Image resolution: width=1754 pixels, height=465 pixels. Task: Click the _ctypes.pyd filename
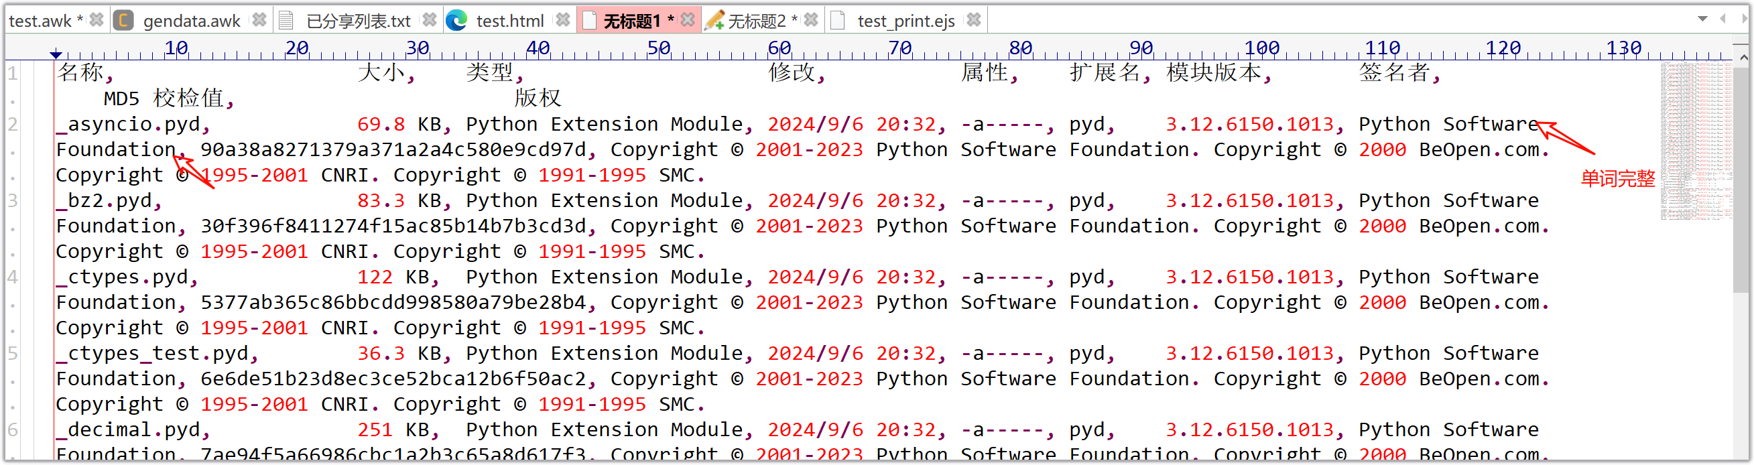[x=122, y=277]
